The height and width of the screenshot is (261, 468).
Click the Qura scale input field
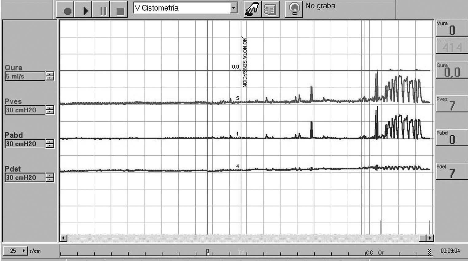25,76
